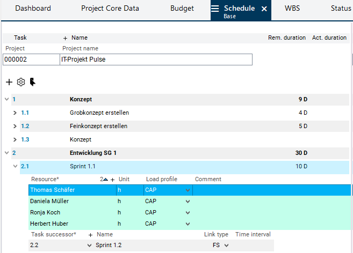Switch to the Budget tab

[x=182, y=9]
